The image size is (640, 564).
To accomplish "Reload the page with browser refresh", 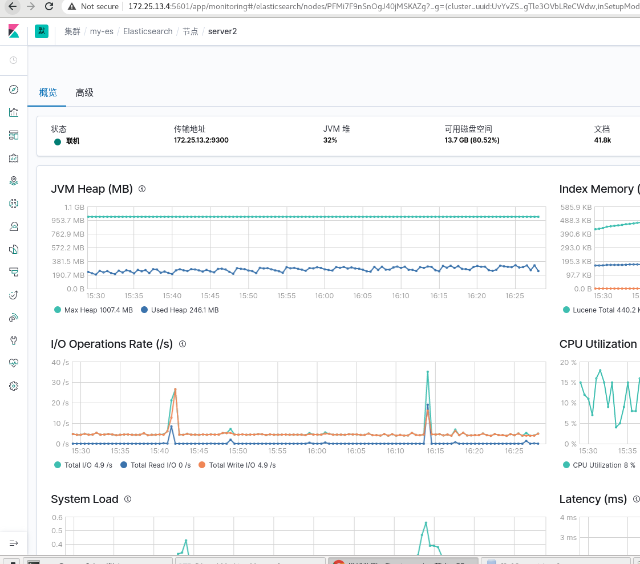I will pos(49,6).
